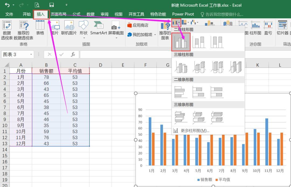Open More Column Charts (更多柱形图)
291x187 pixels.
click(x=208, y=131)
